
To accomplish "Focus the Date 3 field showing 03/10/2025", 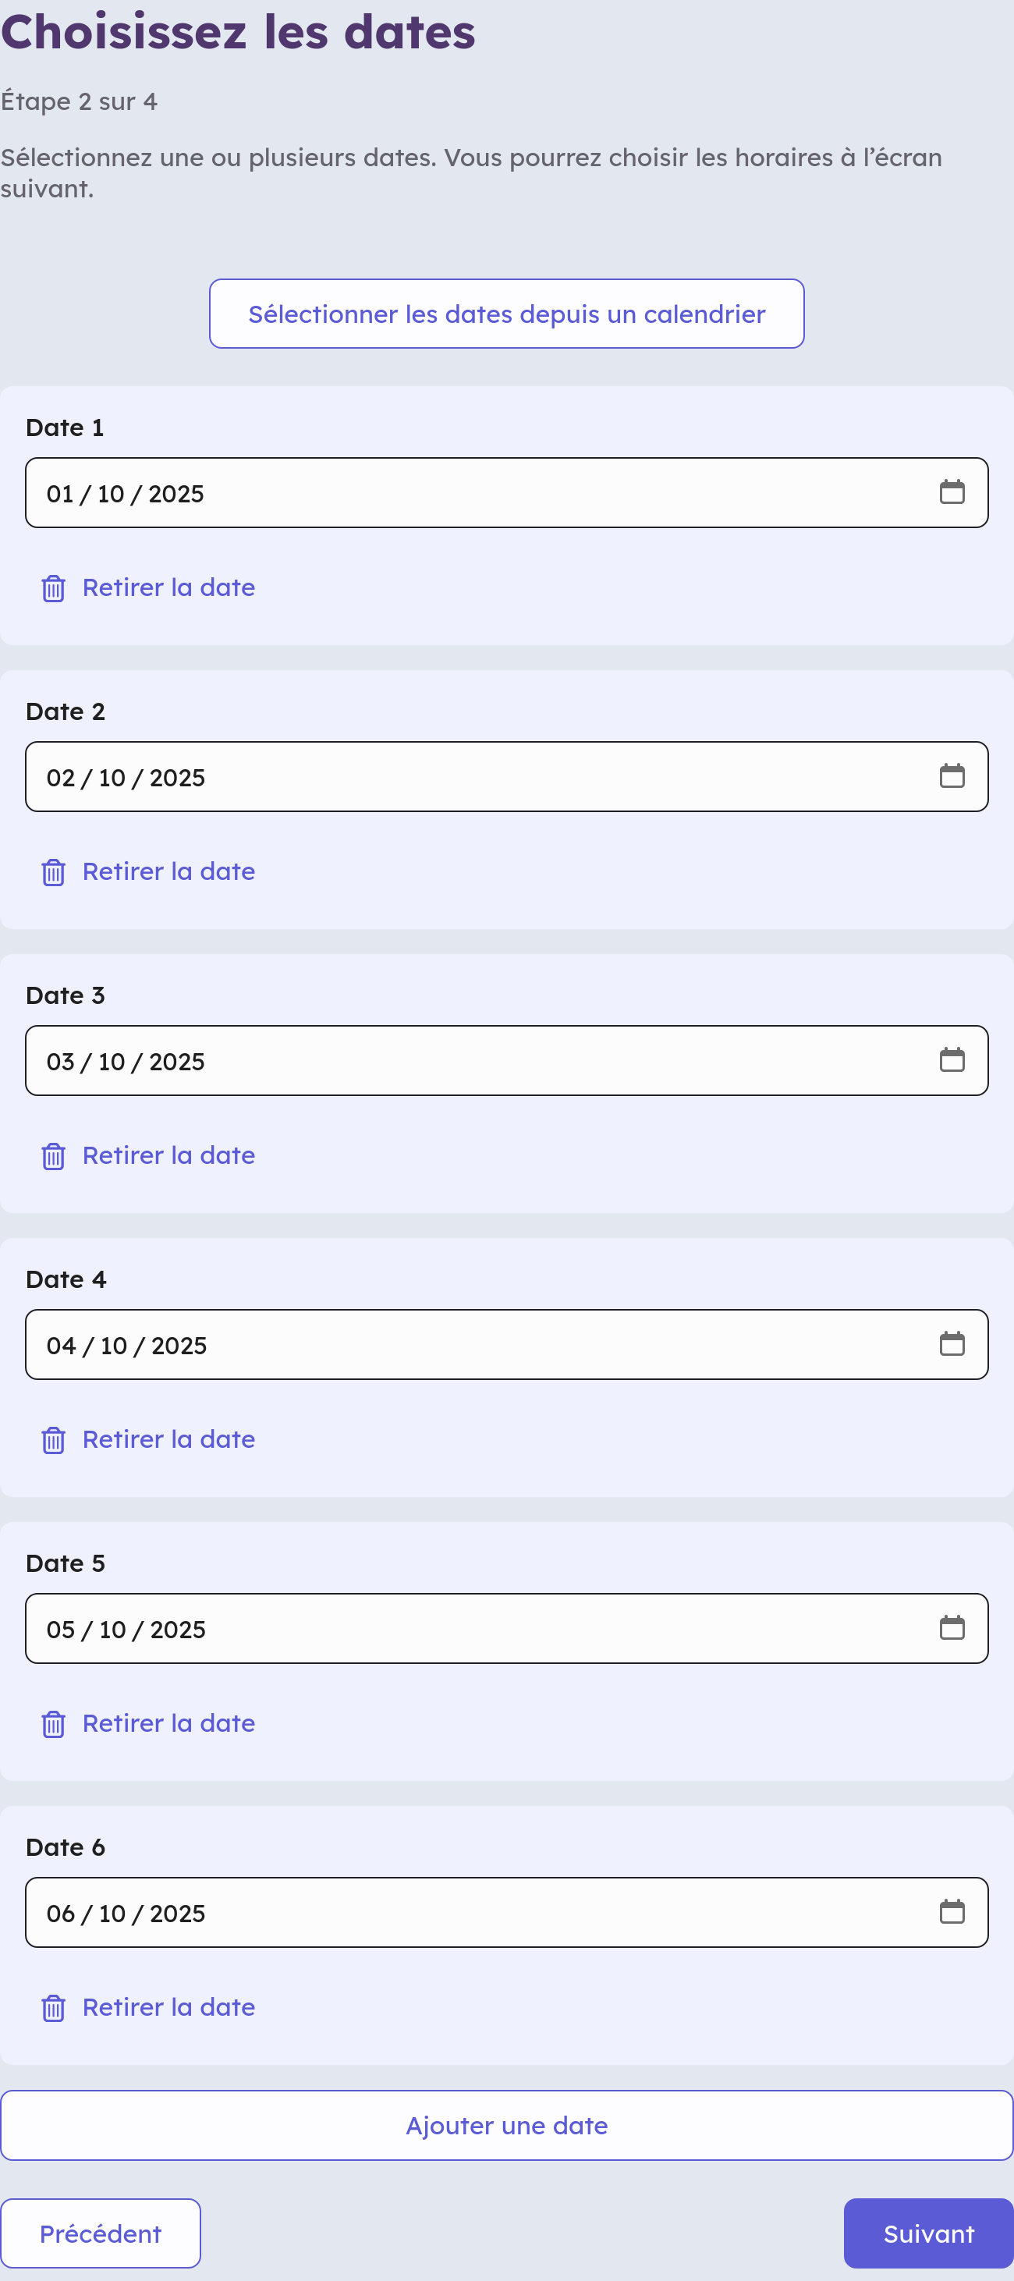I will coord(443,1061).
